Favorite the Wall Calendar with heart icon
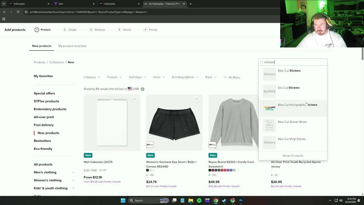Viewport: 364px width, 205px height. (x=134, y=99)
